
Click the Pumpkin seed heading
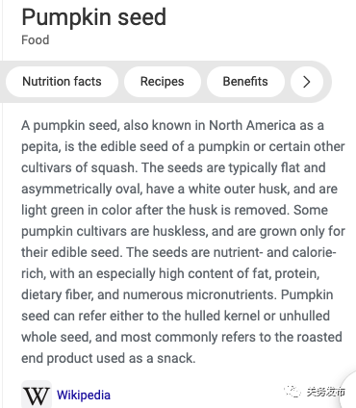click(93, 17)
